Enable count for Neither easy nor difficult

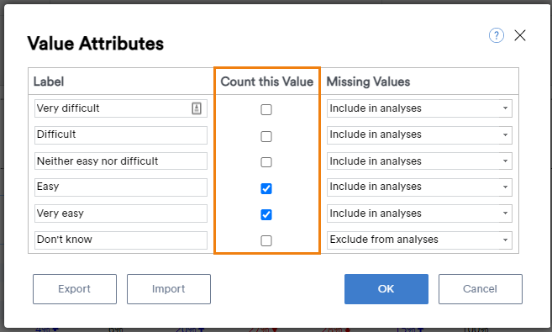[266, 162]
